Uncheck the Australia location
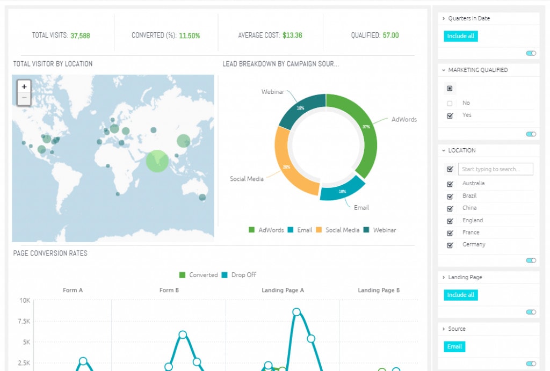550x371 pixels. pyautogui.click(x=450, y=184)
